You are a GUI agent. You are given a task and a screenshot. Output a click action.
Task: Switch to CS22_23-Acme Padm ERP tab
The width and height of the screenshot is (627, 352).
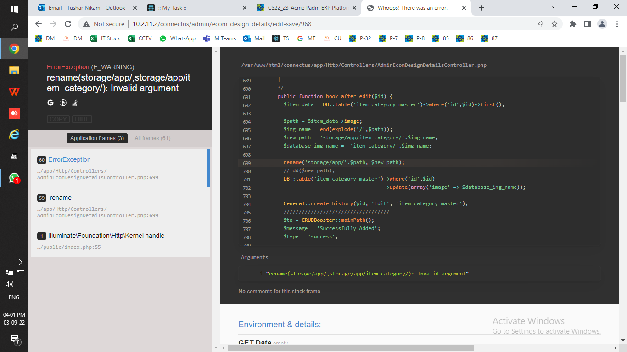305,8
